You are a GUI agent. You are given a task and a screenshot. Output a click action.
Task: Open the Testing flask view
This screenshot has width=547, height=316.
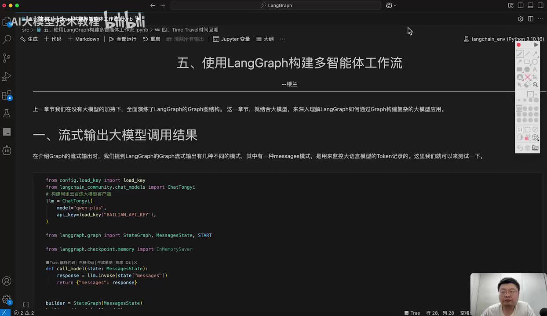(7, 113)
